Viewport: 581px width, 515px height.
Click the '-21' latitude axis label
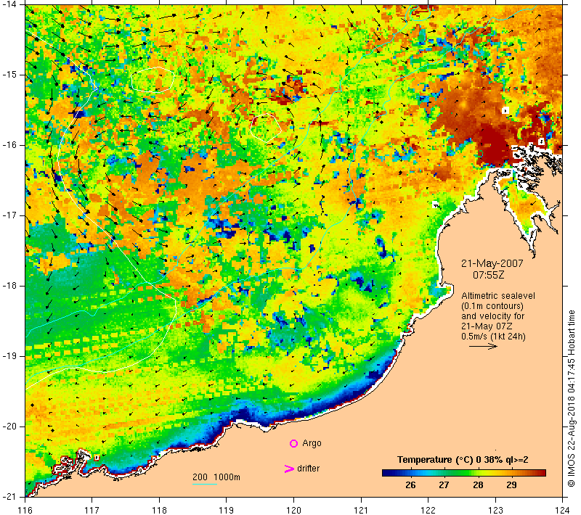coord(9,496)
